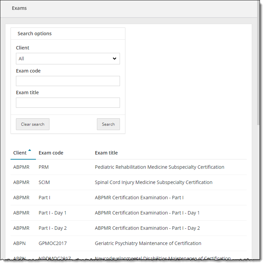Sort by the Exam code column header

[51, 153]
